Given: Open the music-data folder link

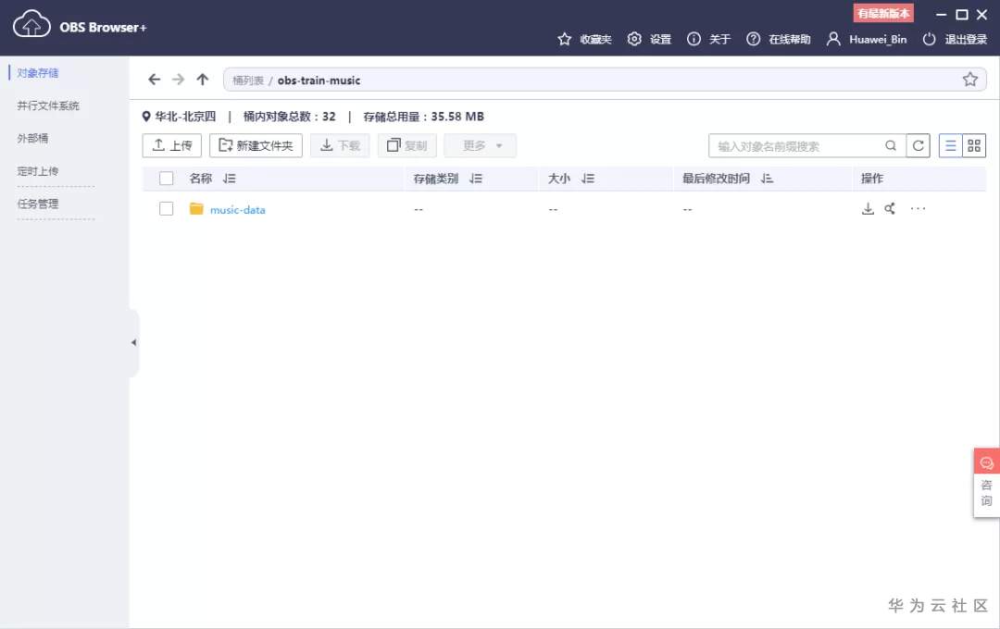Looking at the screenshot, I should [x=237, y=210].
